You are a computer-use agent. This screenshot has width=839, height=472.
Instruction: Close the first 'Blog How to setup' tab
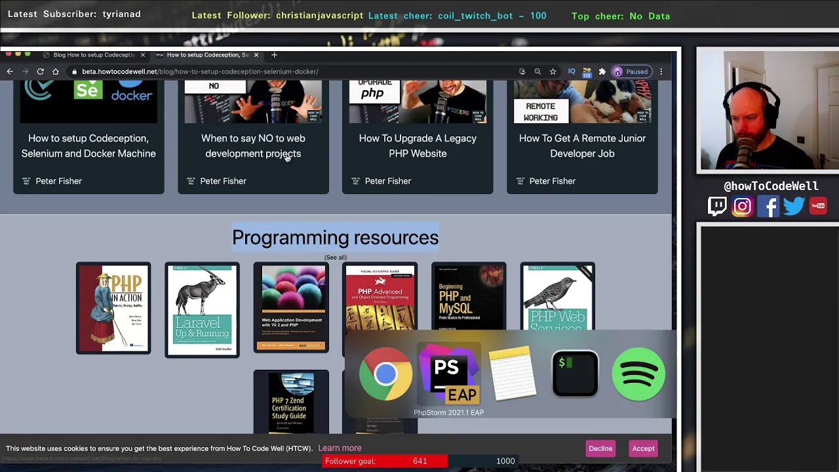pos(142,55)
